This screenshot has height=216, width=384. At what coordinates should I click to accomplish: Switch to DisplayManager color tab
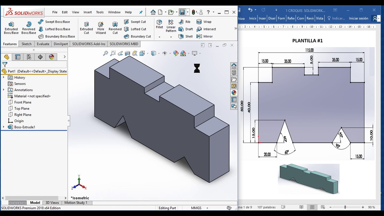(x=52, y=57)
